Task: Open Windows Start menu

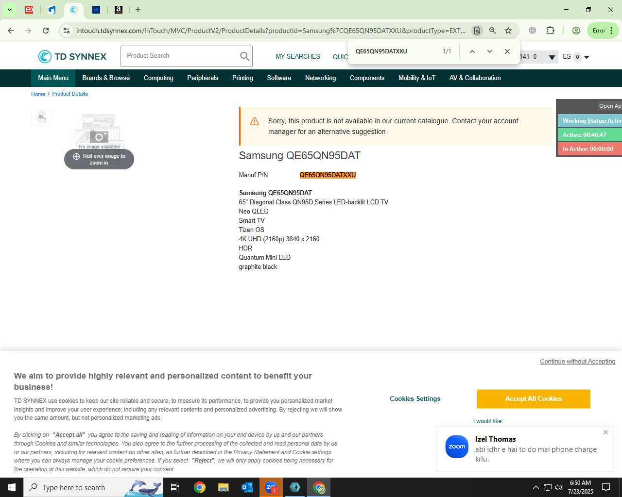Action: coord(12,487)
